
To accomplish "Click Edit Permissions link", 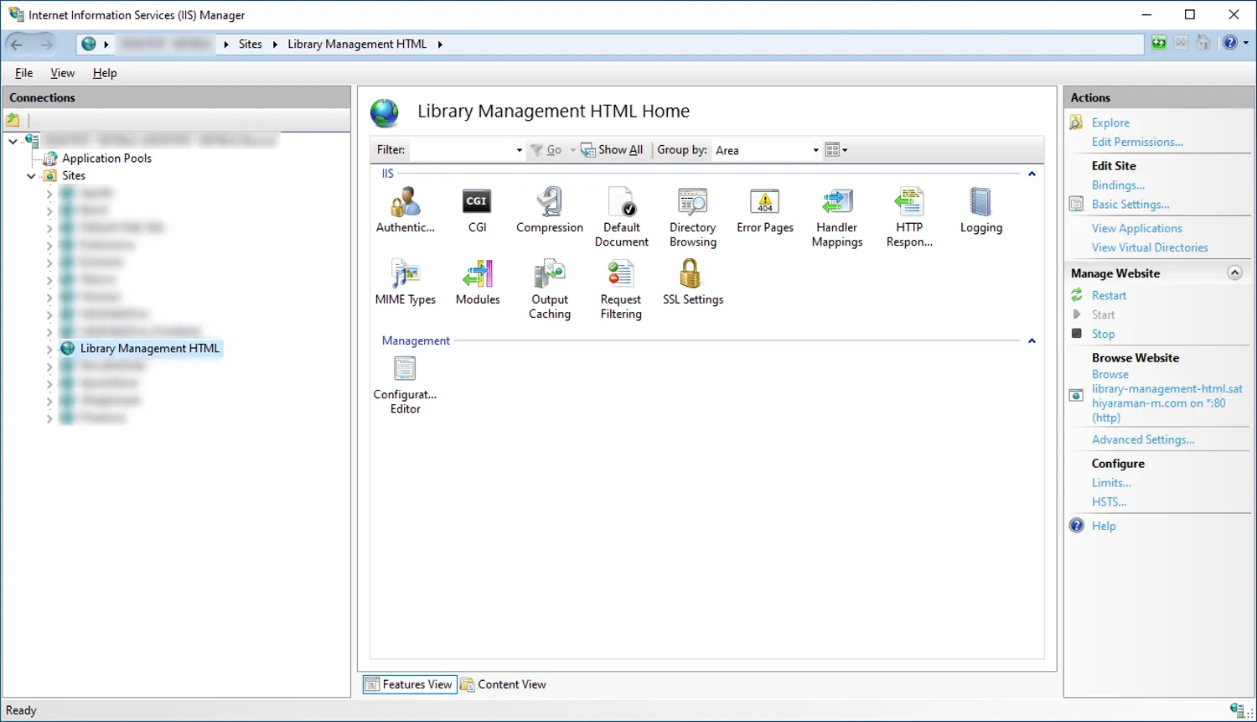I will pos(1137,142).
